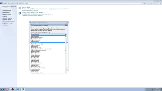Click the Fecha y hora clock icon

pos(20,8)
